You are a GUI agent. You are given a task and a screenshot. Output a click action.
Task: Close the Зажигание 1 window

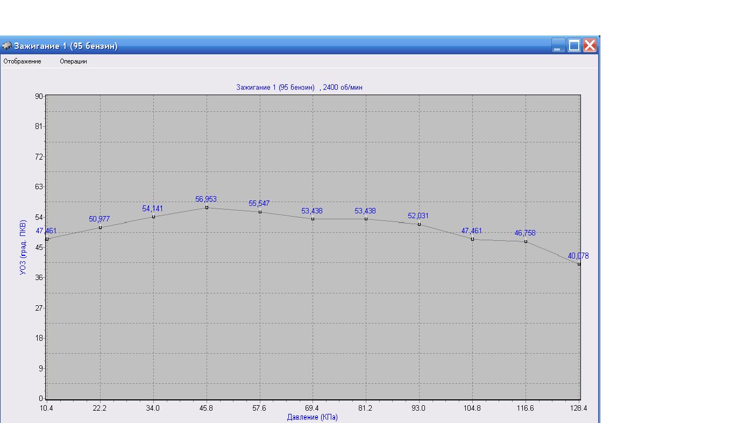click(590, 46)
